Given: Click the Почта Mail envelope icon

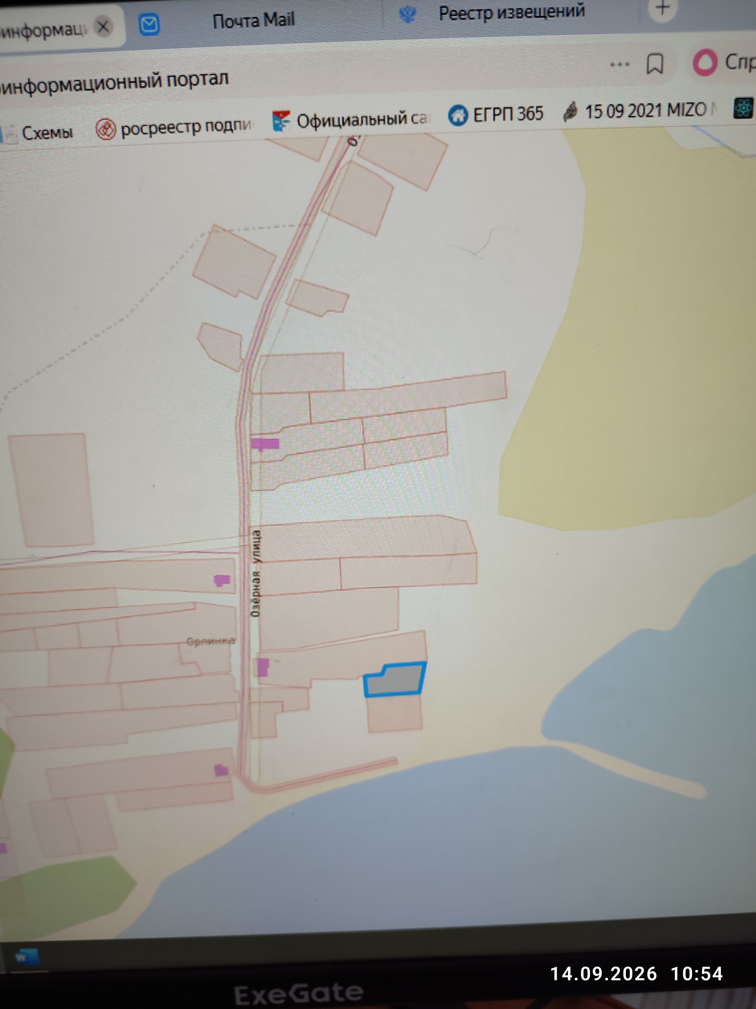Looking at the screenshot, I should [149, 25].
